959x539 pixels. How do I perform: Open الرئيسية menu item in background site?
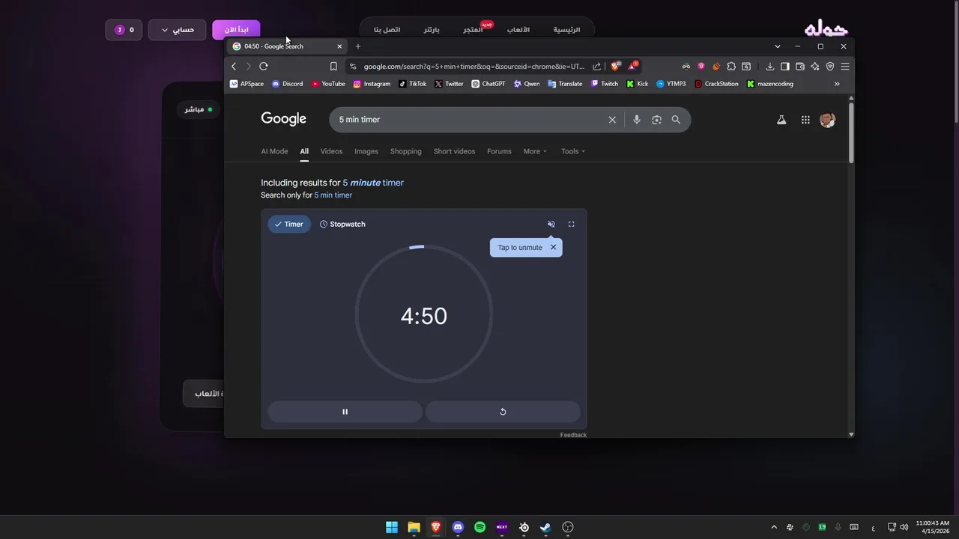click(x=566, y=30)
